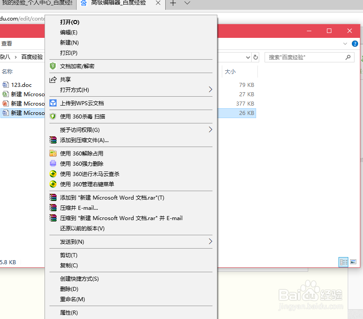Expand submenu arrow for 打开方式(H)
This screenshot has width=363, height=319.
[x=210, y=90]
